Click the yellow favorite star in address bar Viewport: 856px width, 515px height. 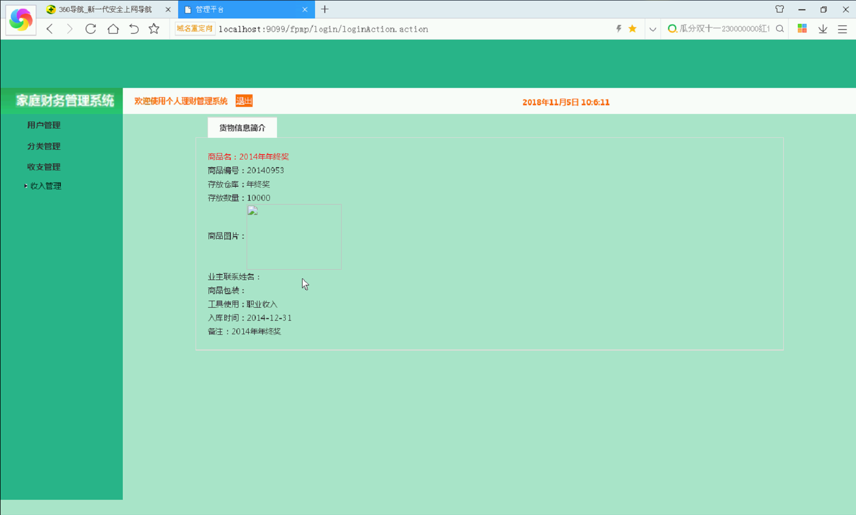tap(632, 29)
